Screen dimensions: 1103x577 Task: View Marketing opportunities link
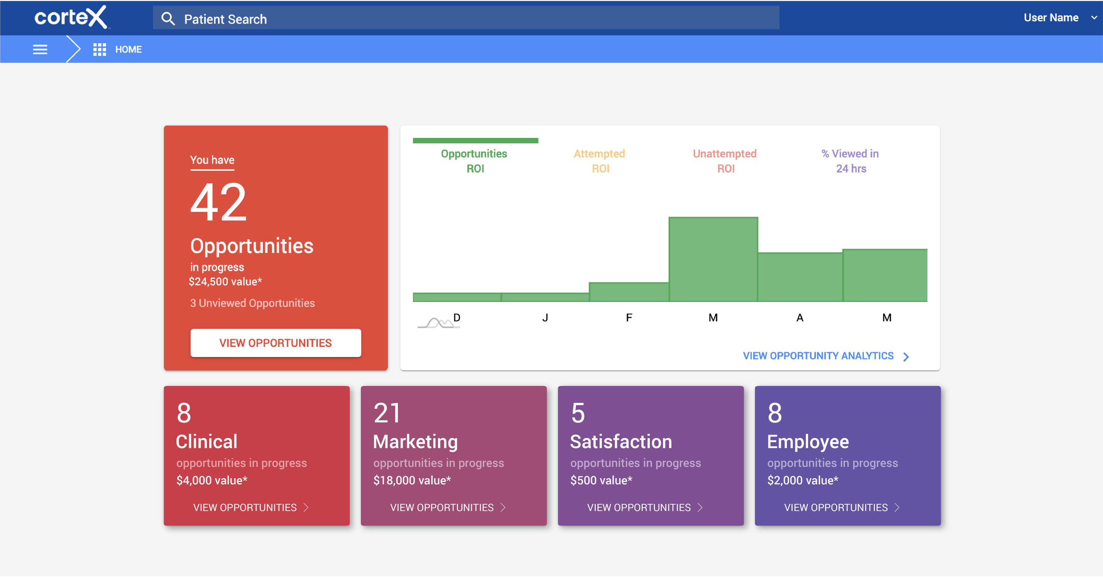(x=442, y=507)
